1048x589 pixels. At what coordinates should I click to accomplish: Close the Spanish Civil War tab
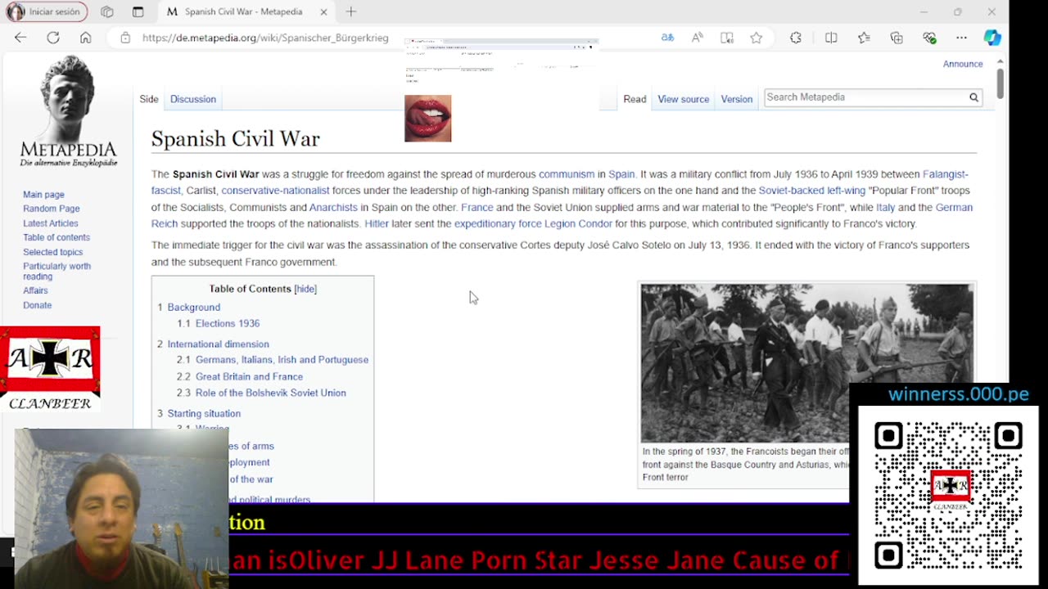[323, 11]
